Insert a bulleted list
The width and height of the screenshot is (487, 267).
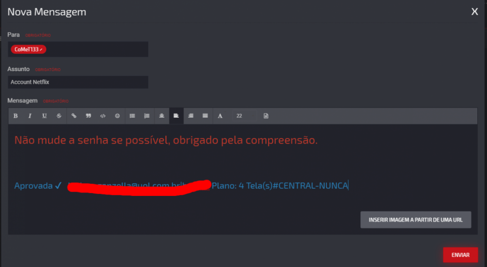coord(132,116)
